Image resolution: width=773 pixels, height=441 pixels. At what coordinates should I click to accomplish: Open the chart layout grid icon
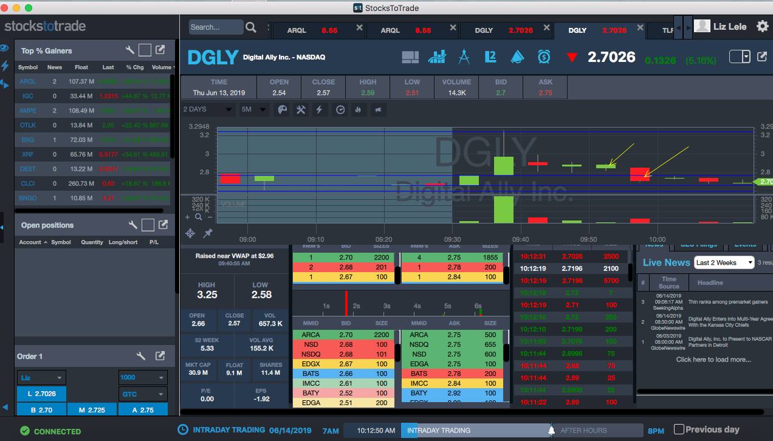(x=411, y=57)
